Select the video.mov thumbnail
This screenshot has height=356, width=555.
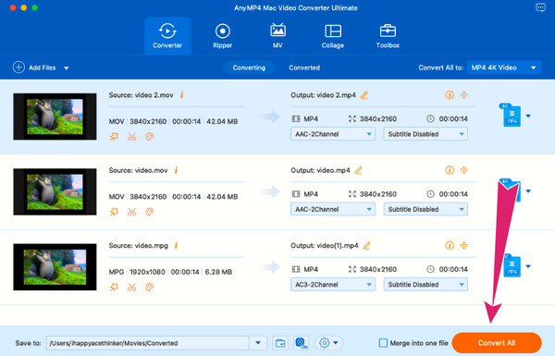pyautogui.click(x=55, y=191)
